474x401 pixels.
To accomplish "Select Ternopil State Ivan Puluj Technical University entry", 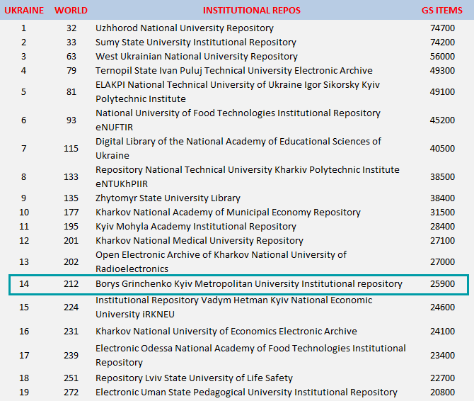I will [x=234, y=71].
